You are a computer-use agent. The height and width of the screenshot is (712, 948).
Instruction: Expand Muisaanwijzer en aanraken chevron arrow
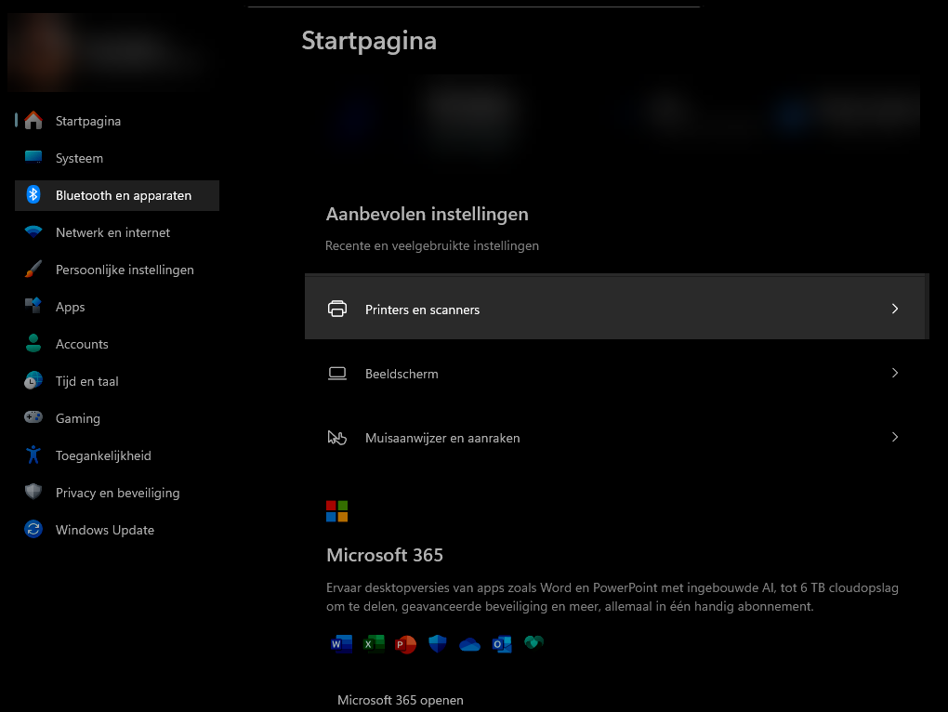[895, 437]
